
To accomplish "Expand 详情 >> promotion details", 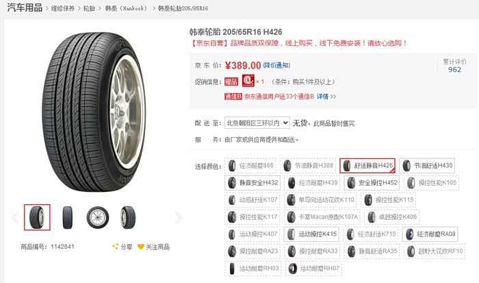I will pos(326,97).
